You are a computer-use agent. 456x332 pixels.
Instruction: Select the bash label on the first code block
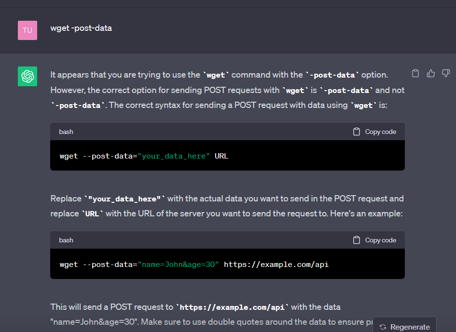point(66,131)
